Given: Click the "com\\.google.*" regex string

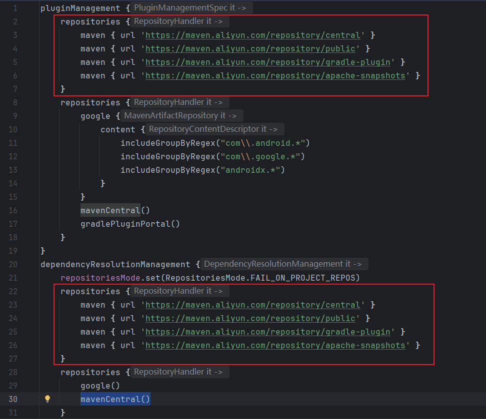Looking at the screenshot, I should (x=260, y=157).
